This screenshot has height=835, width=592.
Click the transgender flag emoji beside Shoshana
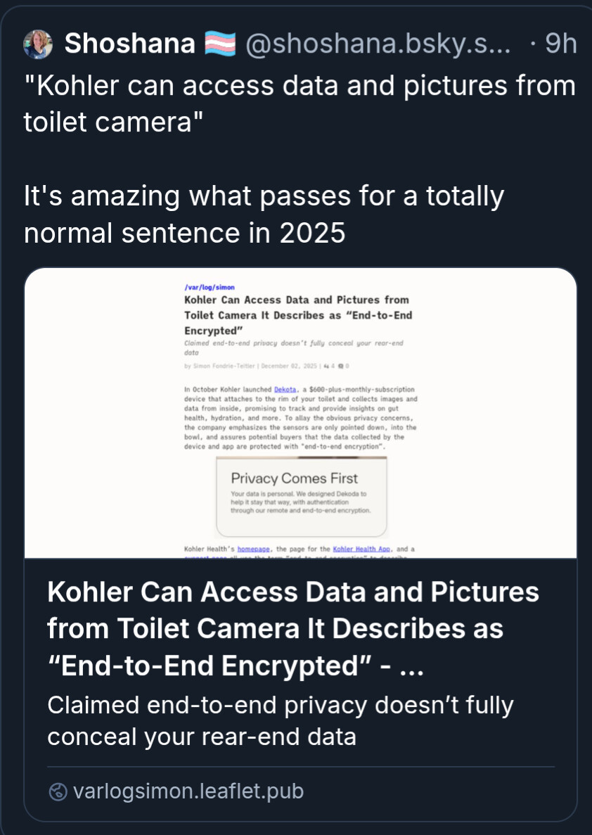[x=220, y=44]
